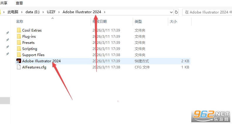The image size is (232, 124).
Task: Open address bar history dropdown
Action: pos(171,12)
